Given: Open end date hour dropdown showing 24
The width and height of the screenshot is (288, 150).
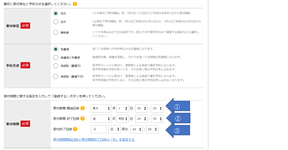Looking at the screenshot, I should [x=141, y=119].
